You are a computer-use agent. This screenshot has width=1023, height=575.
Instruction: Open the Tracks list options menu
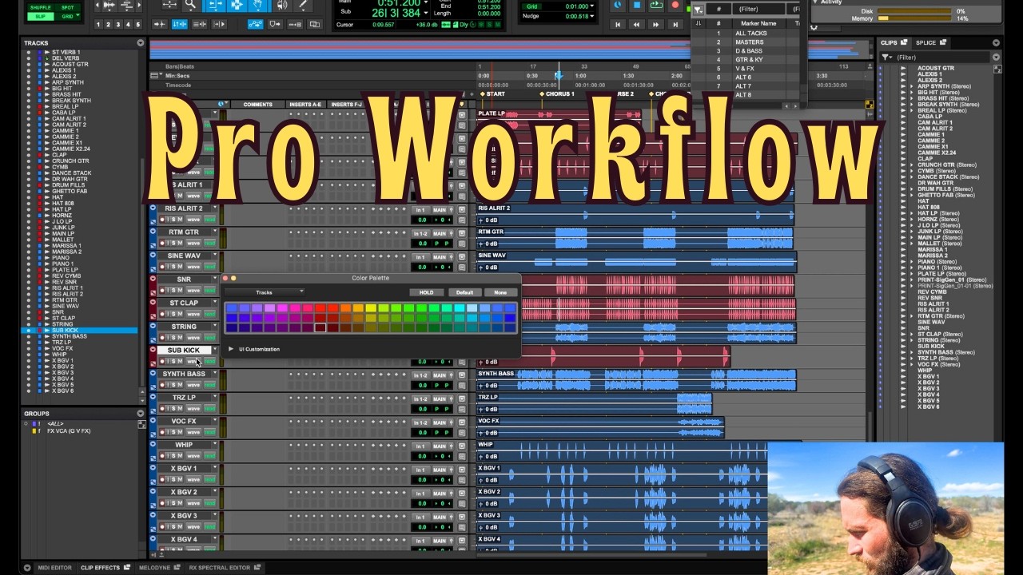point(140,43)
